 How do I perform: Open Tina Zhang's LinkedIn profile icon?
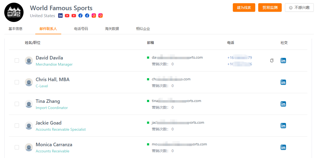[x=283, y=104]
